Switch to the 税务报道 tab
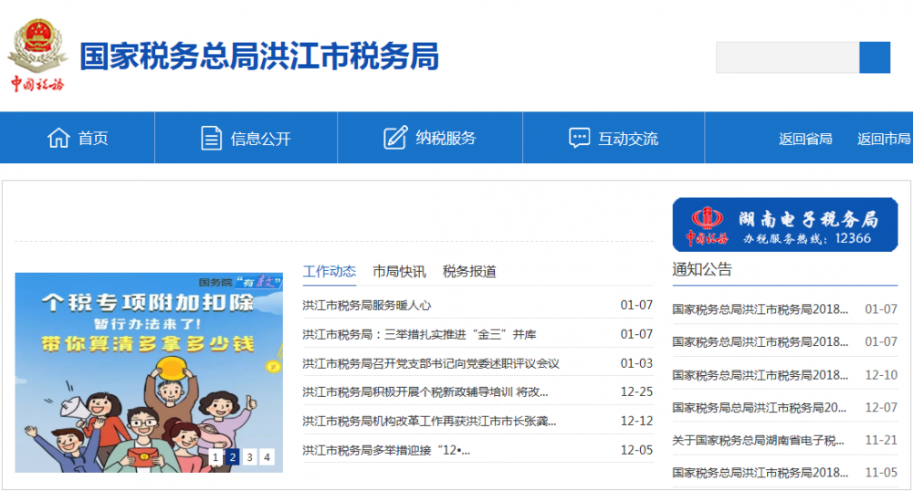 (x=469, y=271)
